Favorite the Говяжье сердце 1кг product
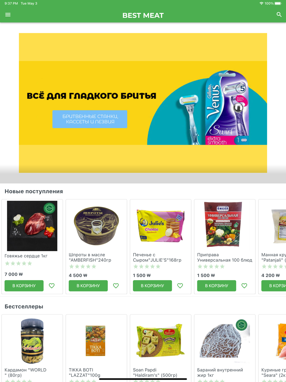This screenshot has width=286, height=382. (52, 285)
